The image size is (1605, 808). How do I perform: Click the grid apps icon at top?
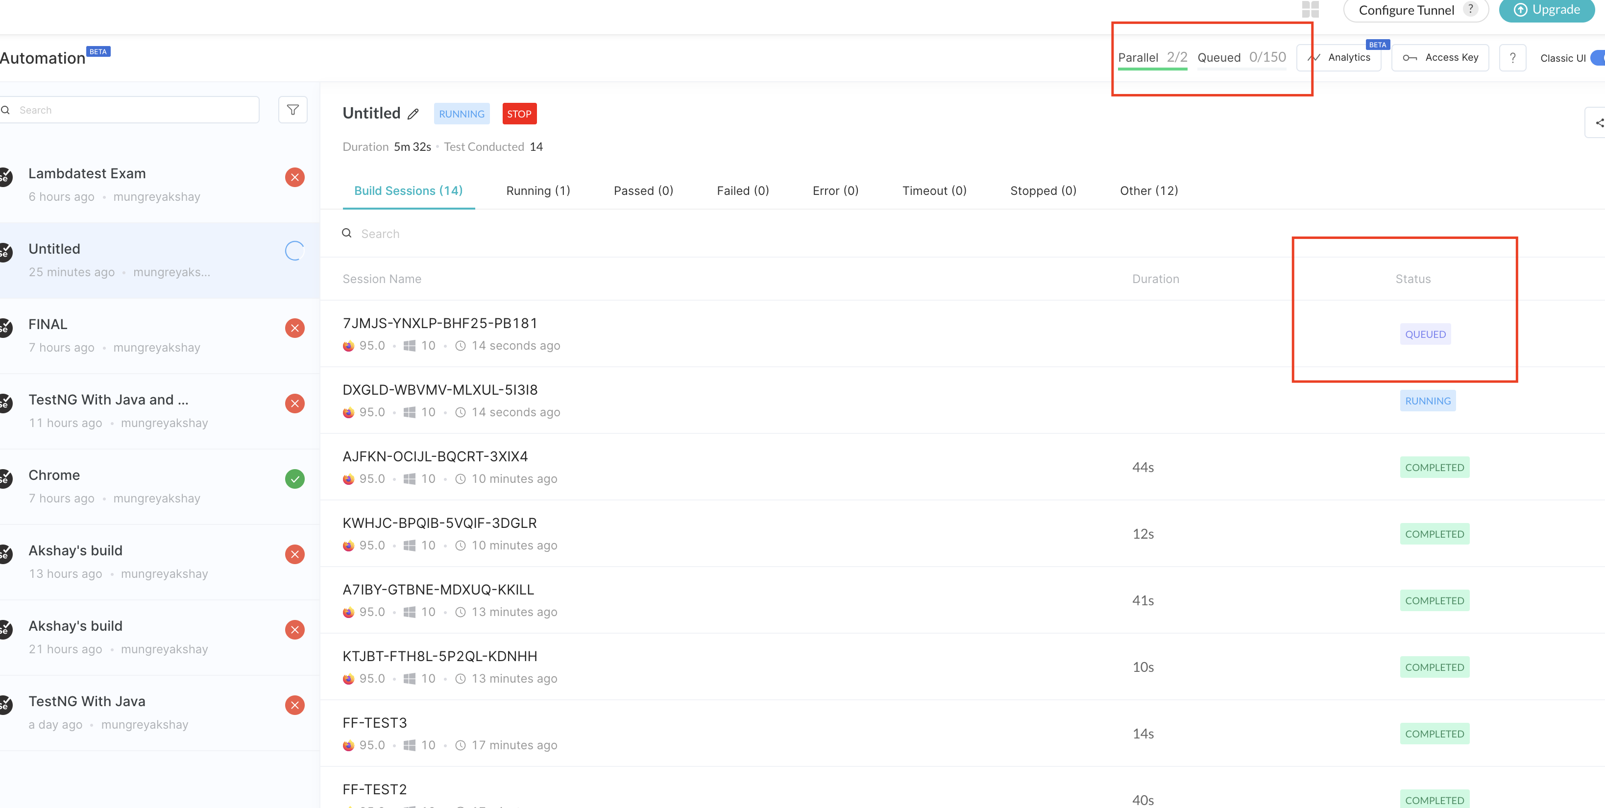click(x=1310, y=9)
